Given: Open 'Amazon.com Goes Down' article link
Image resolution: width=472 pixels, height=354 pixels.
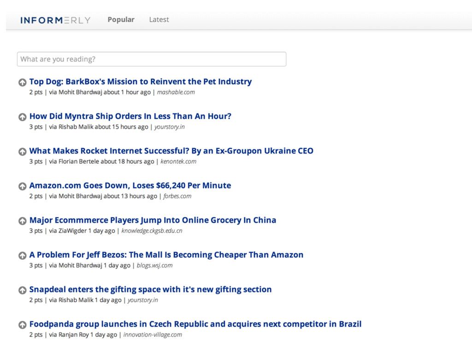Looking at the screenshot, I should pyautogui.click(x=130, y=185).
